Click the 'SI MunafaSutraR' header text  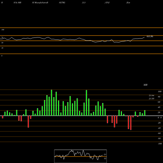(x=40, y=3)
